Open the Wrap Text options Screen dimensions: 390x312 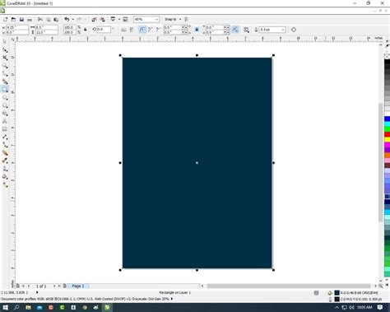pos(246,30)
